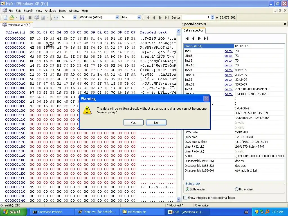Click the Save floppy disk icon
The width and height of the screenshot is (288, 216).
click(x=22, y=17)
